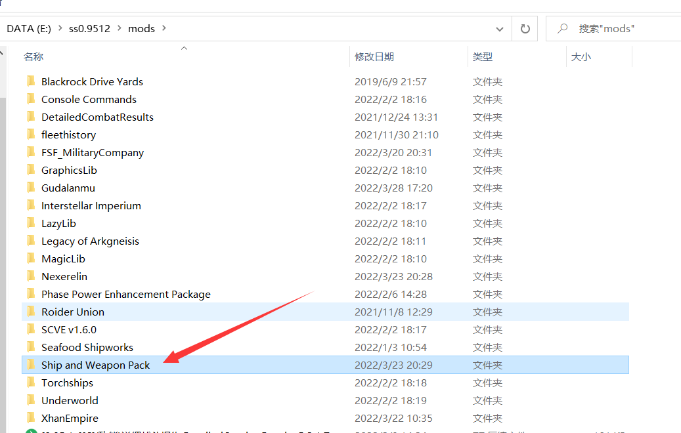This screenshot has height=433, width=681.
Task: Navigate to ss0.9512 in breadcrumb path
Action: [90, 28]
